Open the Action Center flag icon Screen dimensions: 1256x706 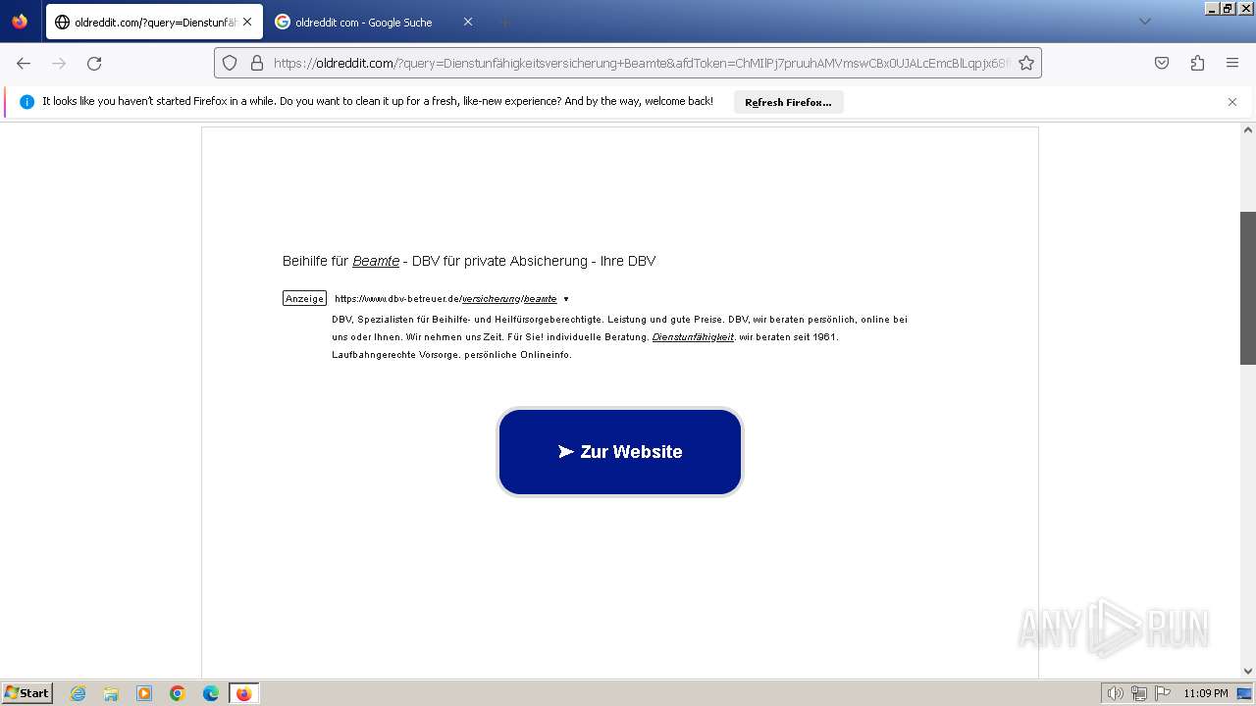(1162, 693)
